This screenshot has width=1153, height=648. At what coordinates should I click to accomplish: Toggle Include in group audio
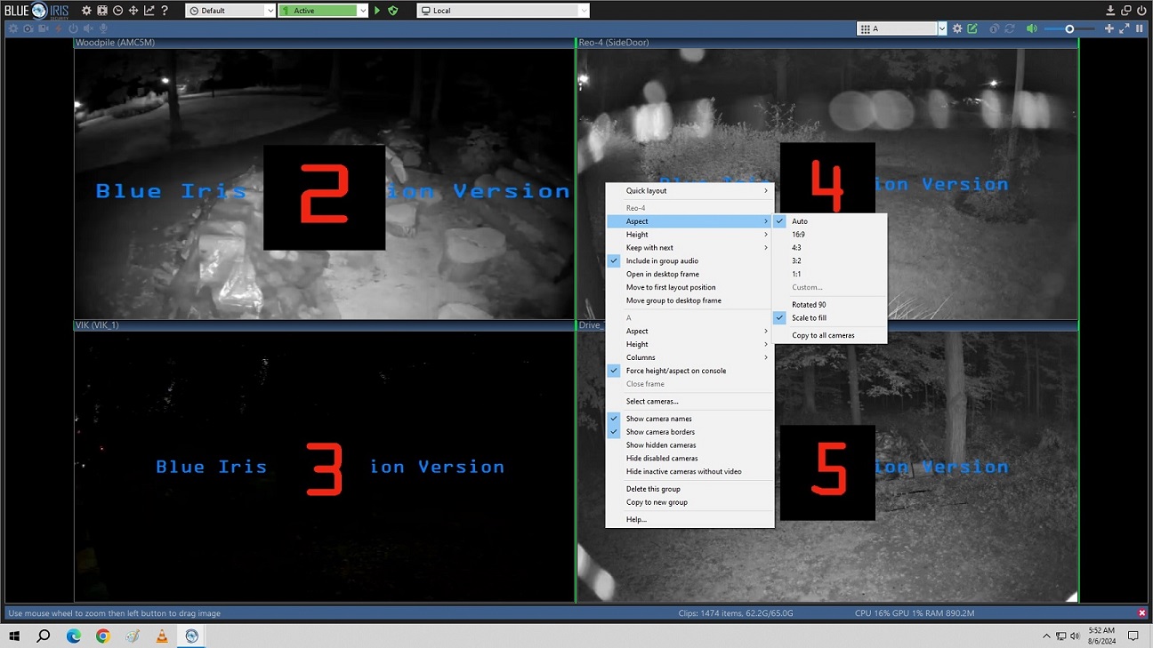(x=689, y=261)
